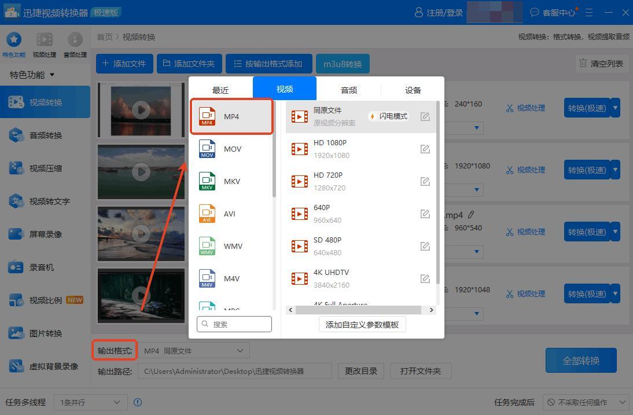Screen dimensions: 633x415
Task: Click the 打开文件夹 button
Action: (x=421, y=371)
